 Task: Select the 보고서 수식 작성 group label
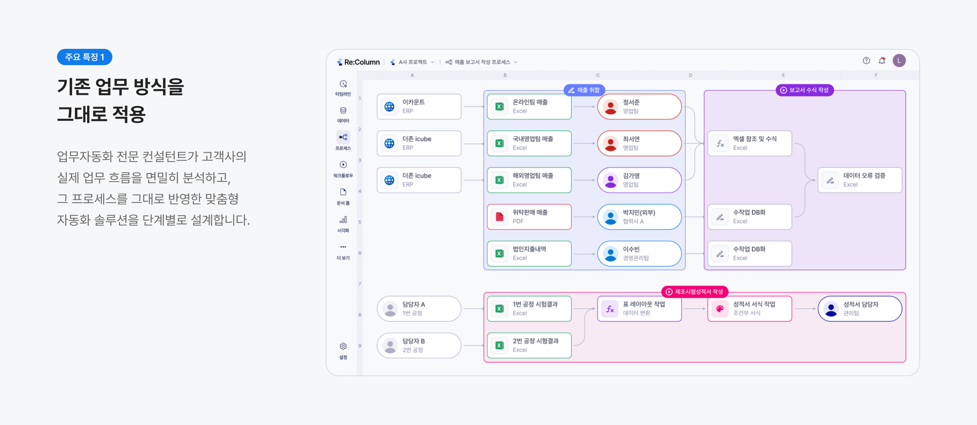804,90
